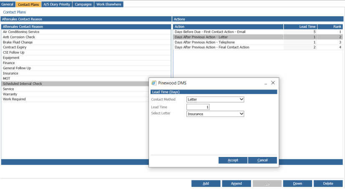Sort by the Lead Time column header

tap(300, 27)
